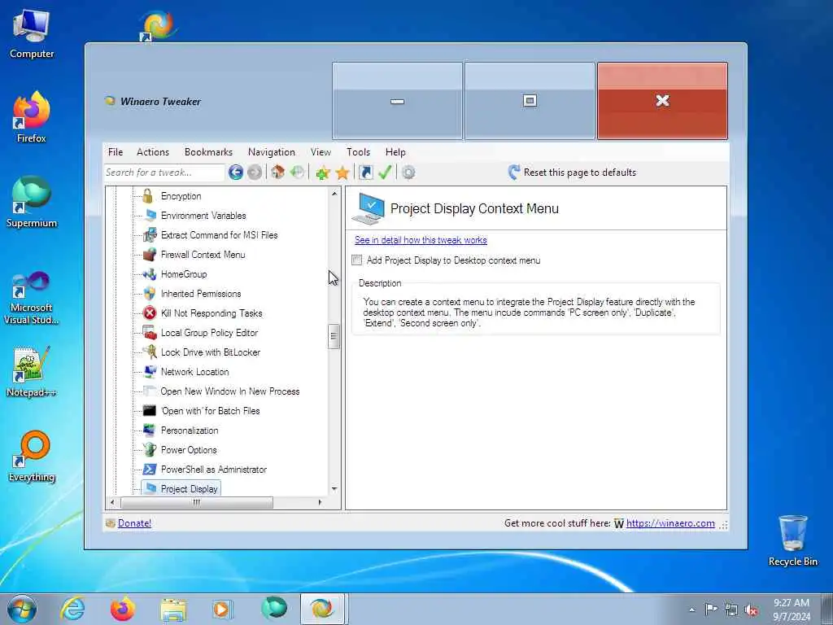Show hidden tray icons arrow
The height and width of the screenshot is (625, 833).
(691, 610)
